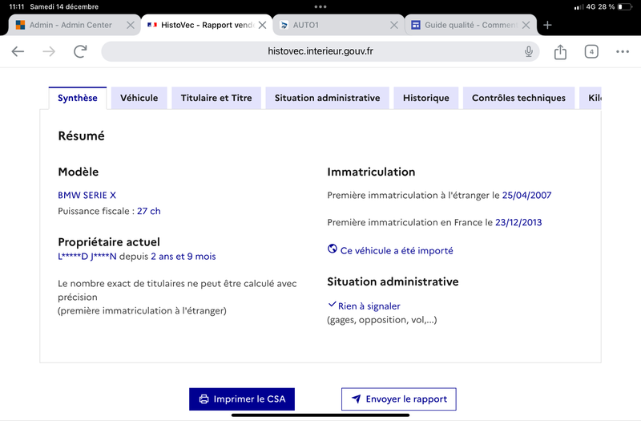The height and width of the screenshot is (421, 641).
Task: Switch to the Guide qualité browser tab
Action: pyautogui.click(x=470, y=26)
